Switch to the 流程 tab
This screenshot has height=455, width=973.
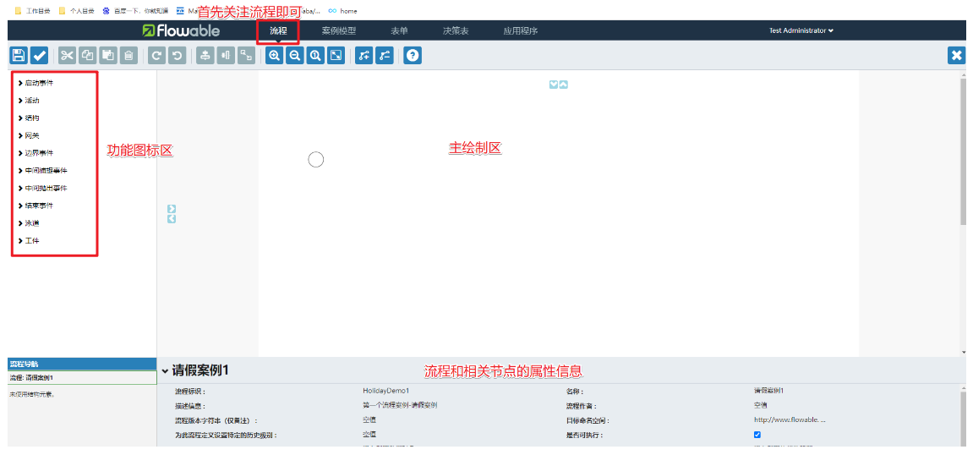(x=279, y=30)
